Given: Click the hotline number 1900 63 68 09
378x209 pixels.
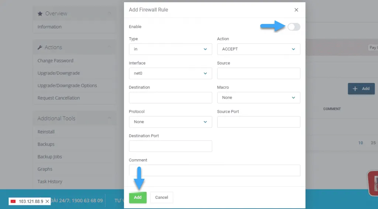Looking at the screenshot, I should pyautogui.click(x=87, y=201).
